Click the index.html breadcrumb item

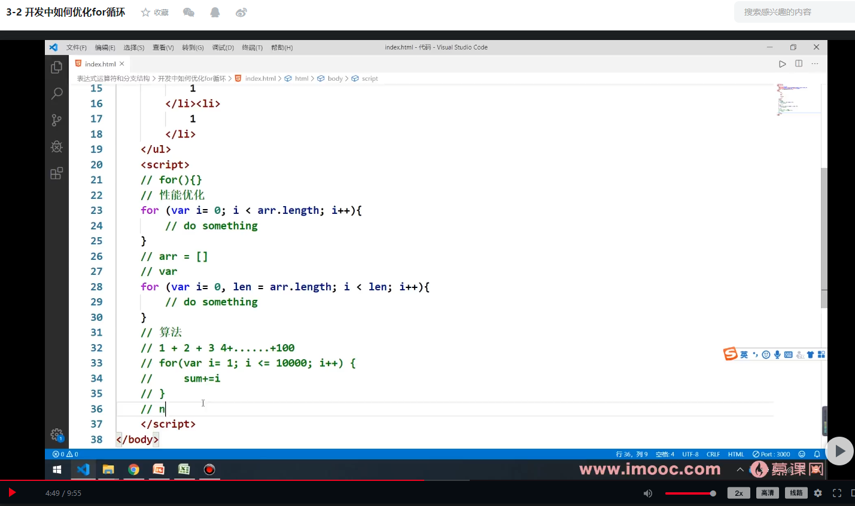click(x=256, y=78)
